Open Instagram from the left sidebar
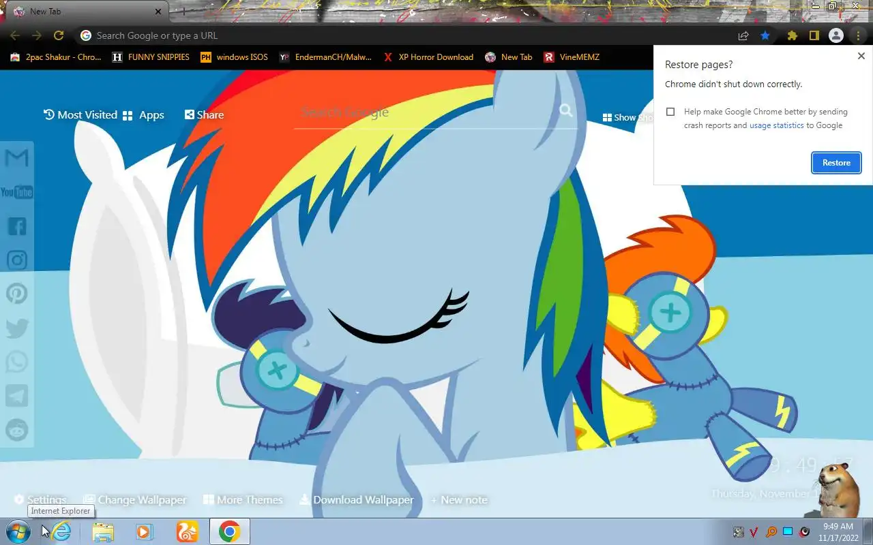The image size is (873, 545). point(17,260)
